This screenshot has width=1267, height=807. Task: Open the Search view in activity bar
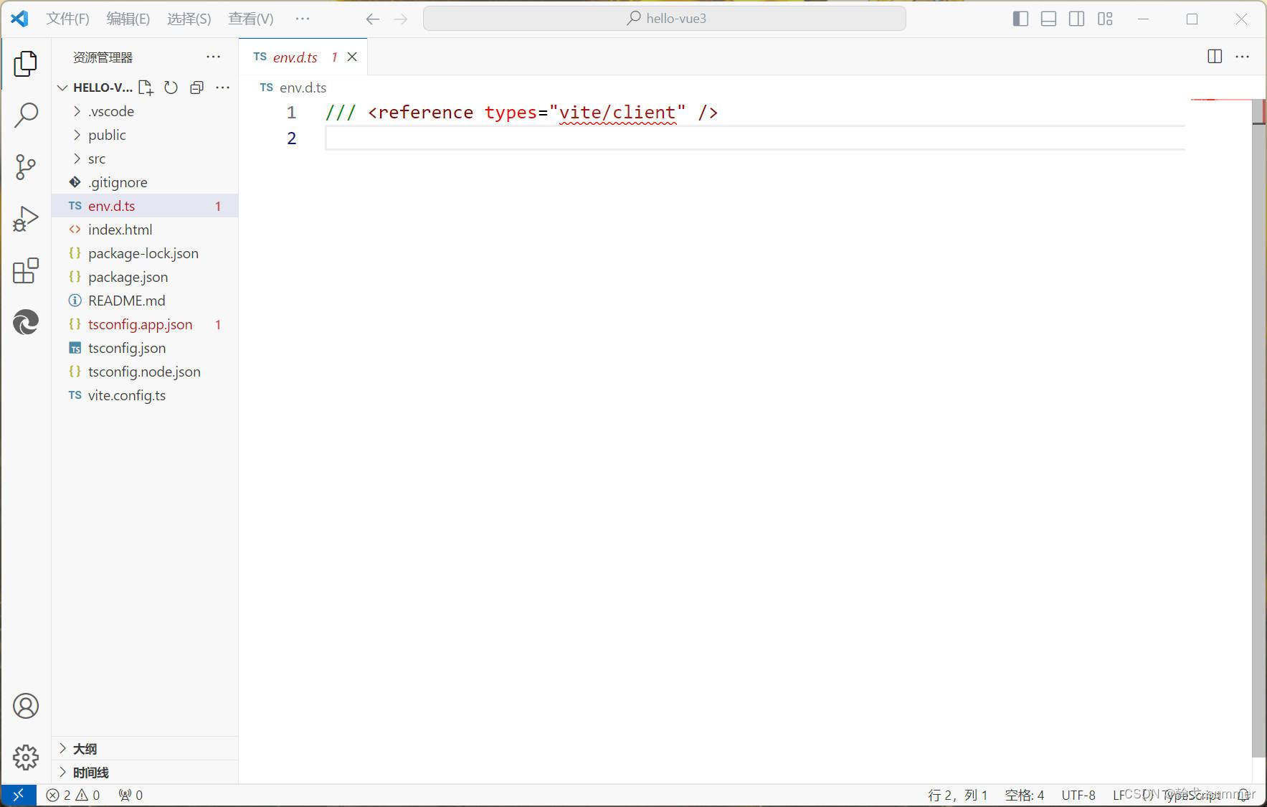click(26, 115)
